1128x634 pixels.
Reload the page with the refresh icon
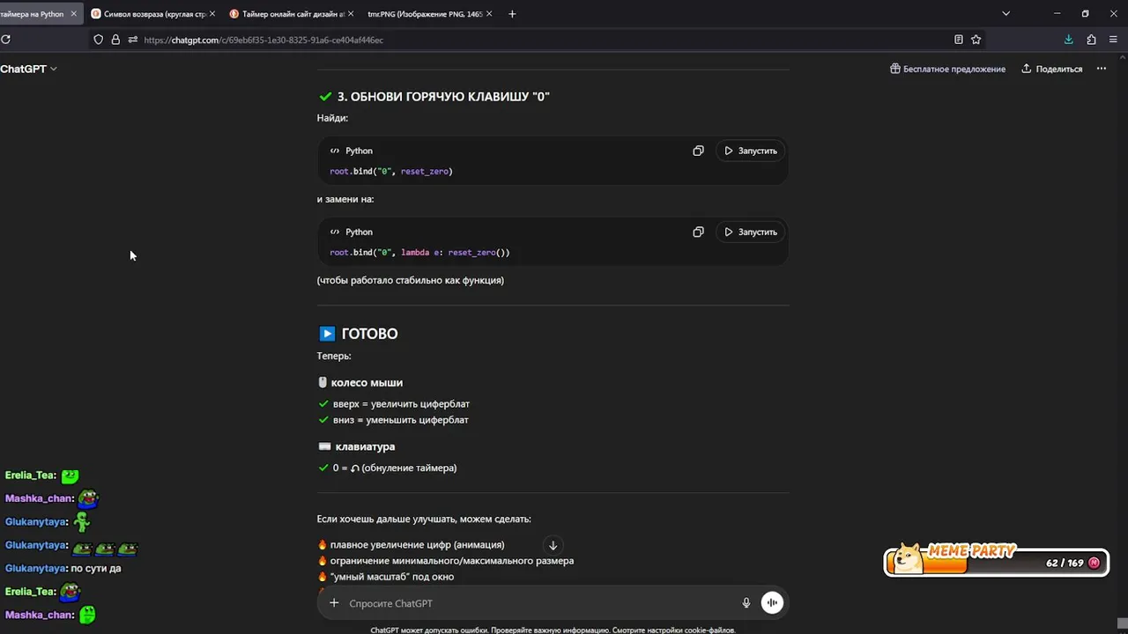click(6, 40)
